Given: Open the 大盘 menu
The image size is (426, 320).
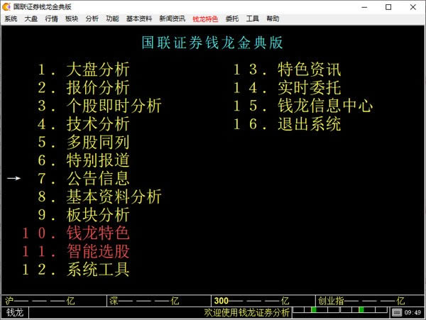Looking at the screenshot, I should click(x=31, y=18).
